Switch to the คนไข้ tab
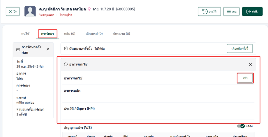The image size is (268, 137). pyautogui.click(x=25, y=34)
